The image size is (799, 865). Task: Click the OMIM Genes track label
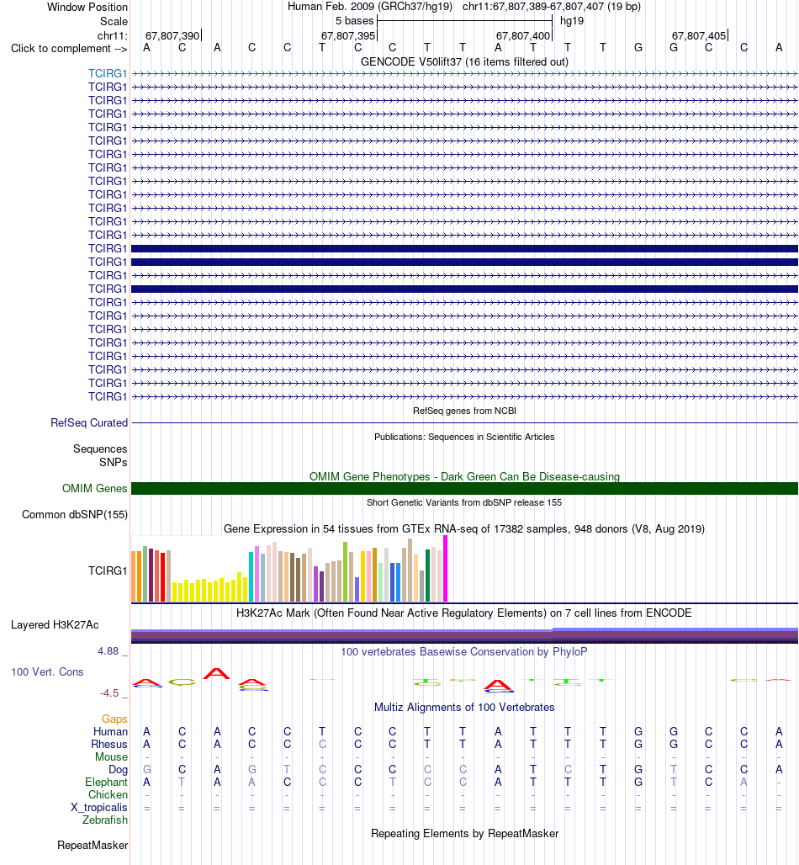[x=94, y=489]
